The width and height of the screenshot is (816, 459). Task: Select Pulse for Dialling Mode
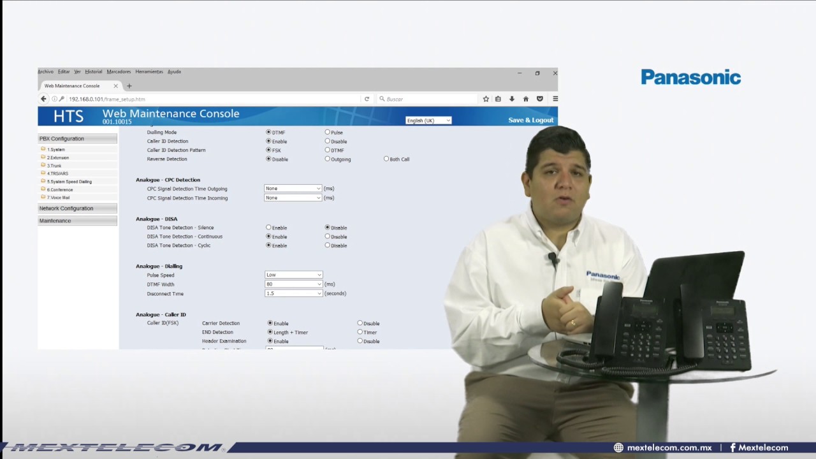pos(328,132)
